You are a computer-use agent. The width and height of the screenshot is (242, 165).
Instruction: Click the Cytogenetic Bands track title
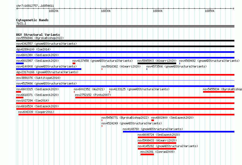point(32,20)
